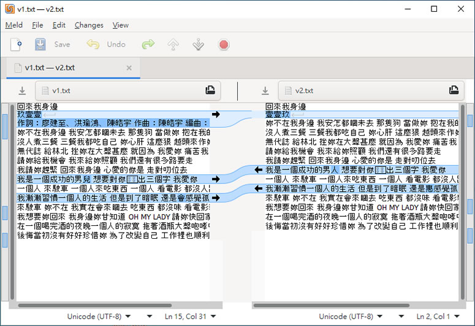Click the green Redo arrow icon
Viewport: 475px width, 326px height.
[148, 44]
